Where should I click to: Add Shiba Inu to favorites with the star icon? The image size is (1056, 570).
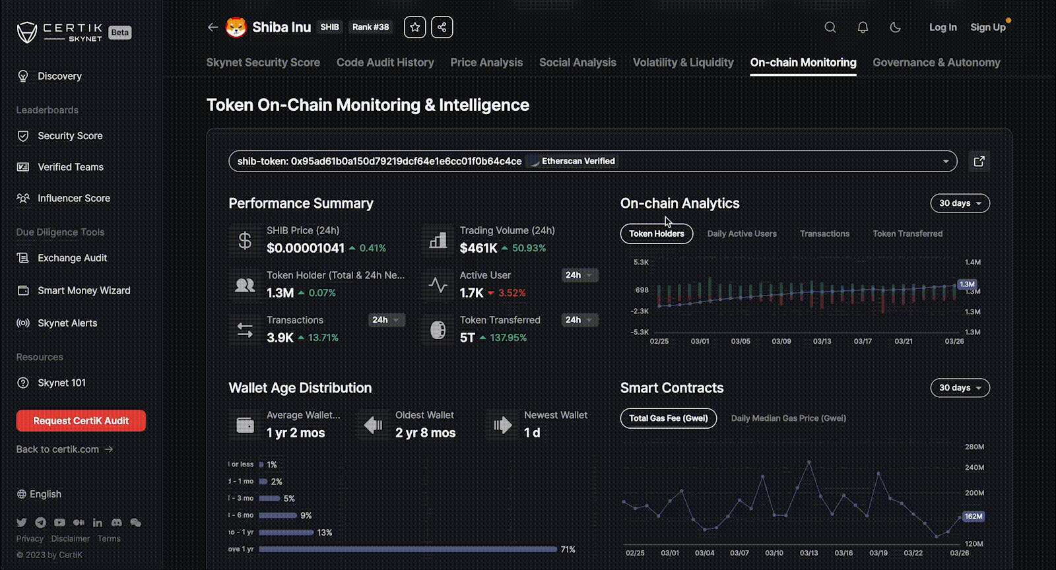415,27
